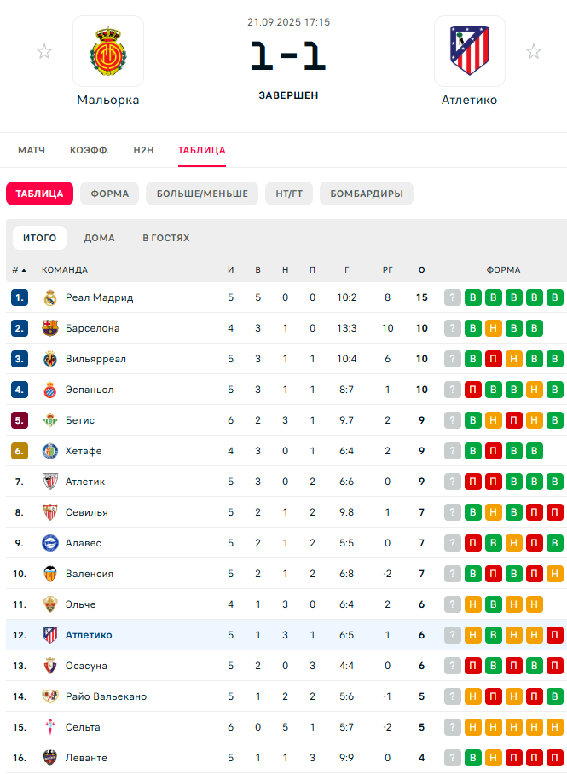The width and height of the screenshot is (567, 774).
Task: Toggle favorite star for Атлетико
Action: click(x=534, y=52)
